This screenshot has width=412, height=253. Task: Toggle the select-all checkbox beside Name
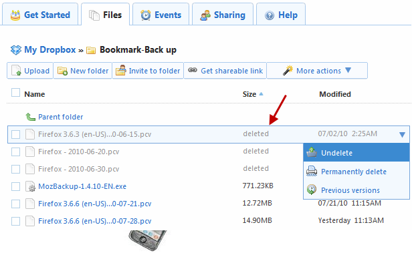(16, 93)
